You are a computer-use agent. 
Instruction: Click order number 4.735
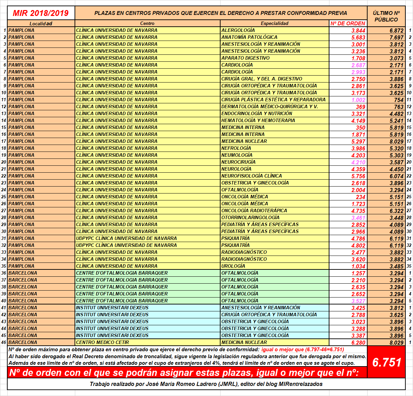click(348, 211)
